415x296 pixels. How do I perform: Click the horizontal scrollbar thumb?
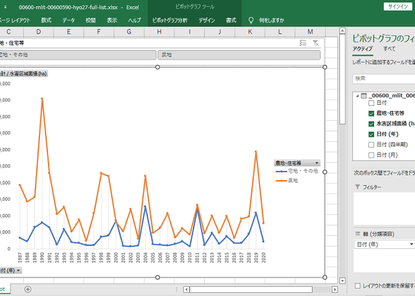tap(251, 289)
